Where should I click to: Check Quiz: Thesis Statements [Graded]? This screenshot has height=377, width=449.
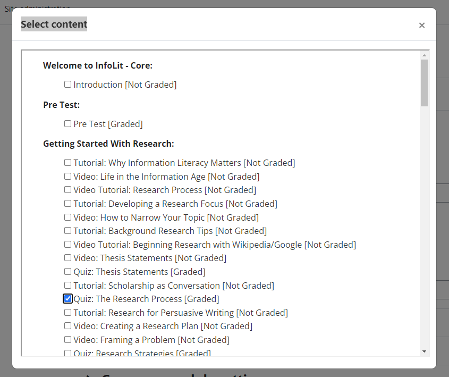click(x=67, y=271)
